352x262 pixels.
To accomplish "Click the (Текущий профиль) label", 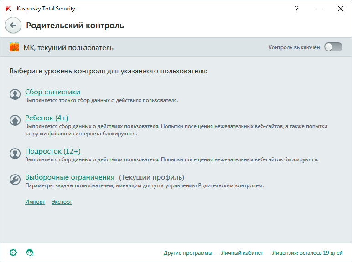I will point(151,177).
